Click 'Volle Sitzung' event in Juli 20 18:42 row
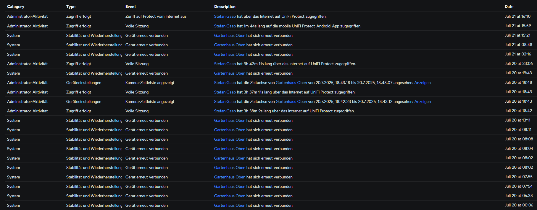This screenshot has width=537, height=210. click(x=137, y=111)
